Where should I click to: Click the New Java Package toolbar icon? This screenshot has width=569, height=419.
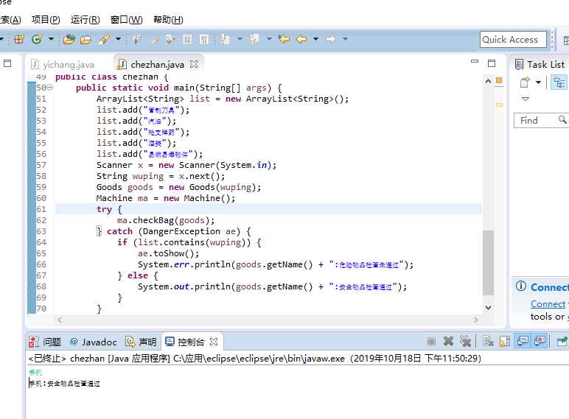pyautogui.click(x=18, y=39)
